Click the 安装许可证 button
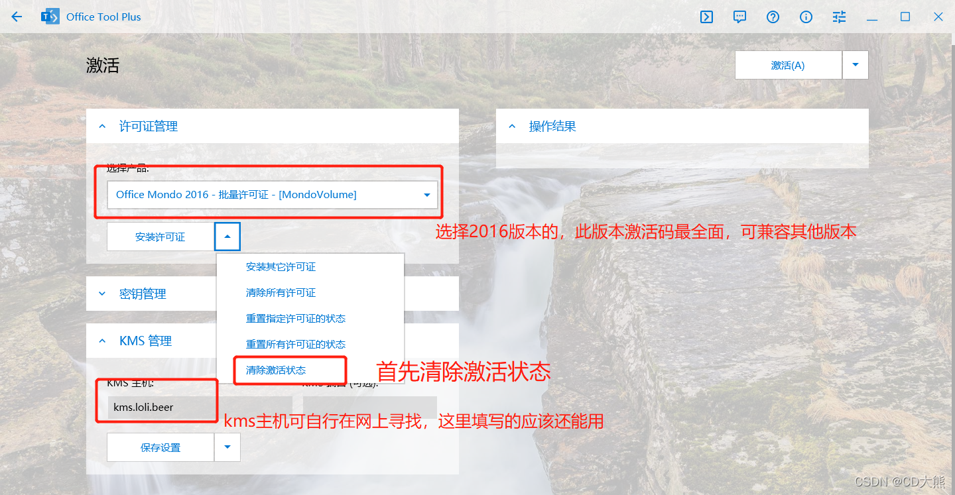The height and width of the screenshot is (495, 955). [x=160, y=237]
